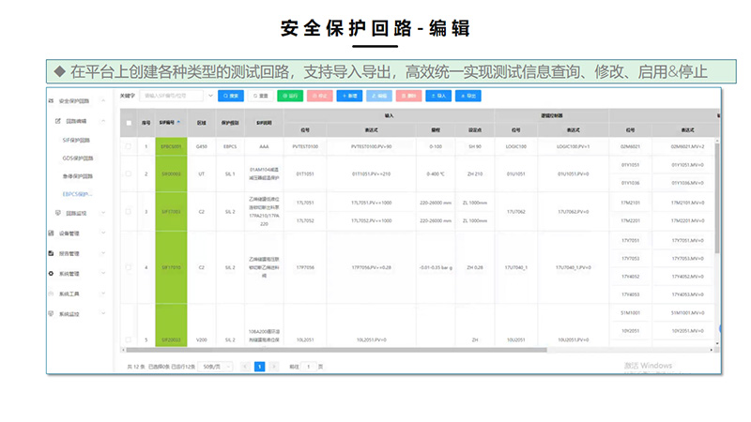Screen dimensions: 751x422
Task: Focus the go-to page number field
Action: [309, 367]
